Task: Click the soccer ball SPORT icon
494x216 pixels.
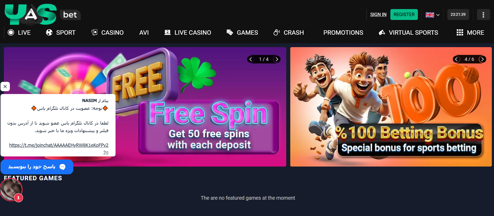Action: 49,32
